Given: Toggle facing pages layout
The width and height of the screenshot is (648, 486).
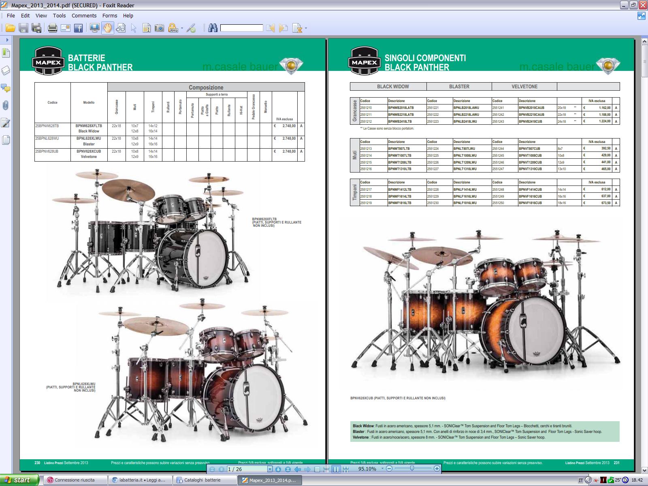Looking at the screenshot, I should click(336, 469).
